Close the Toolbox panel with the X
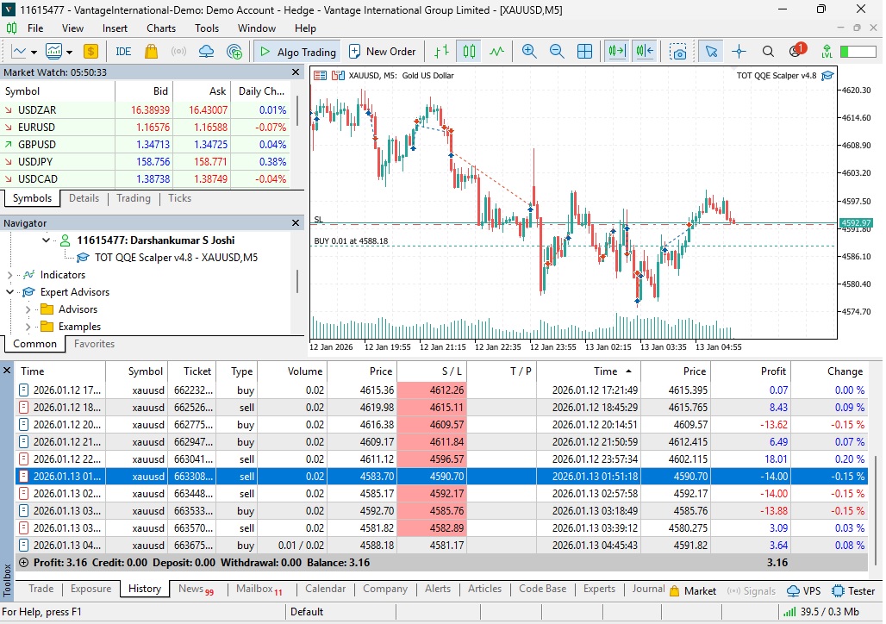The height and width of the screenshot is (624, 886). [7, 371]
